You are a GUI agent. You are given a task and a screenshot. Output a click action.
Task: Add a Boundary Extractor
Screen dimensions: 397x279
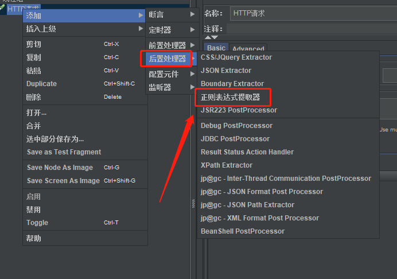pyautogui.click(x=288, y=84)
